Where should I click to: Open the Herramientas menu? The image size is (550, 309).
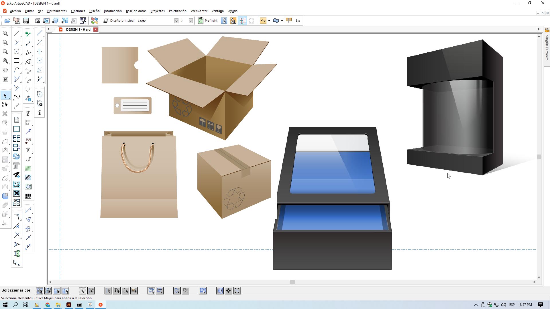[x=57, y=11]
